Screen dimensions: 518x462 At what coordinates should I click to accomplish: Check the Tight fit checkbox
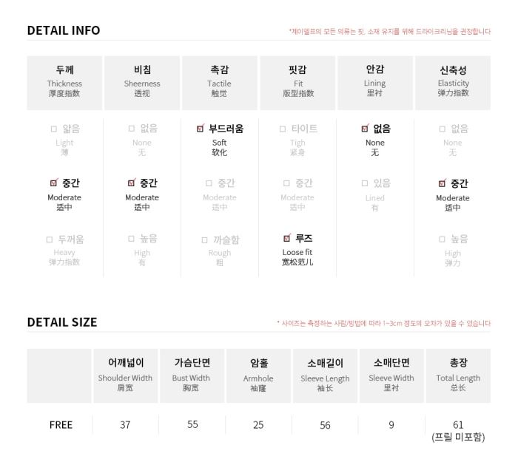click(x=283, y=129)
